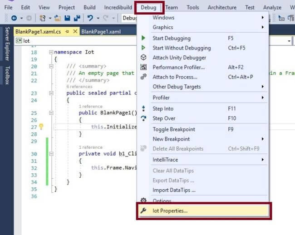Click the Undo toolbar icon
This screenshot has width=295, height=235.
click(x=90, y=18)
